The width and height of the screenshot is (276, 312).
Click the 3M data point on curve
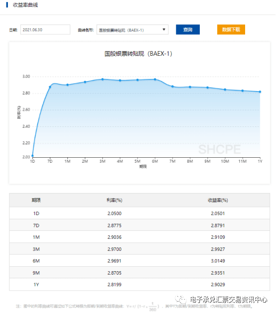click(x=103, y=79)
